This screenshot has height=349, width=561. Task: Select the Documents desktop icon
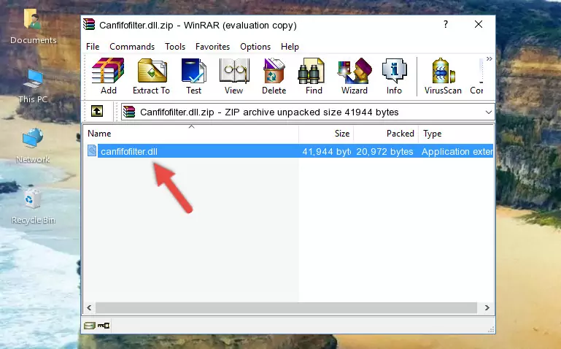(33, 26)
